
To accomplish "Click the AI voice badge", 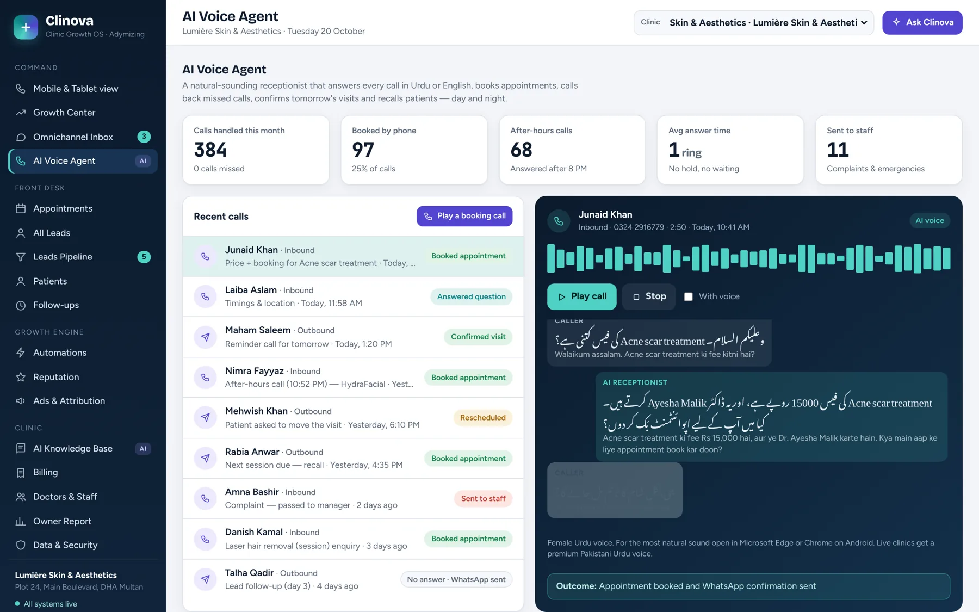I will pos(930,220).
